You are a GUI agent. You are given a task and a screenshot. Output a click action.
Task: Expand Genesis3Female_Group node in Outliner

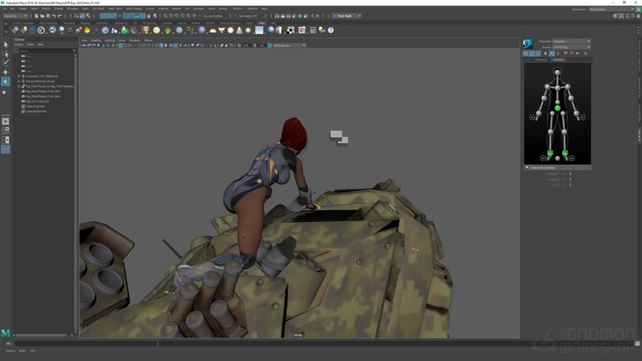[18, 81]
